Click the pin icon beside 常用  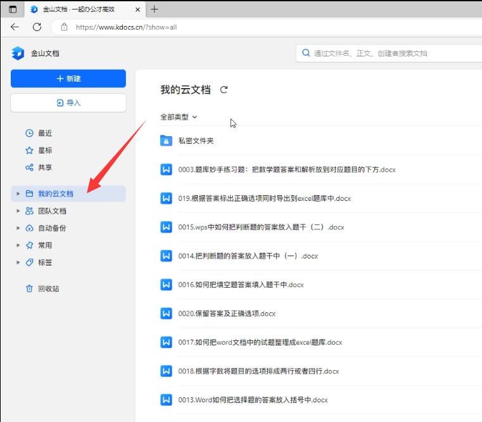click(29, 245)
